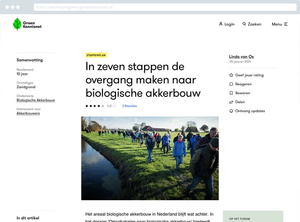Click the browser address bar URL
This screenshot has width=300, height=222.
click(165, 7)
